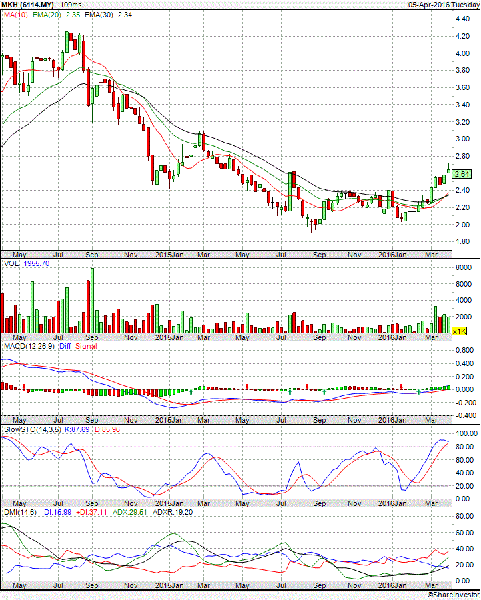
Task: Click the x1K volume multiplier tag
Action: [460, 331]
